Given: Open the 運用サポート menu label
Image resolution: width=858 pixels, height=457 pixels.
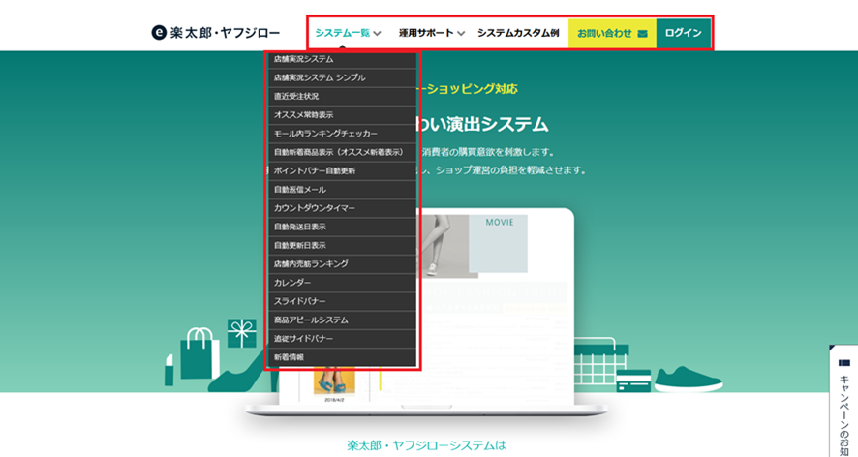Looking at the screenshot, I should (x=426, y=33).
